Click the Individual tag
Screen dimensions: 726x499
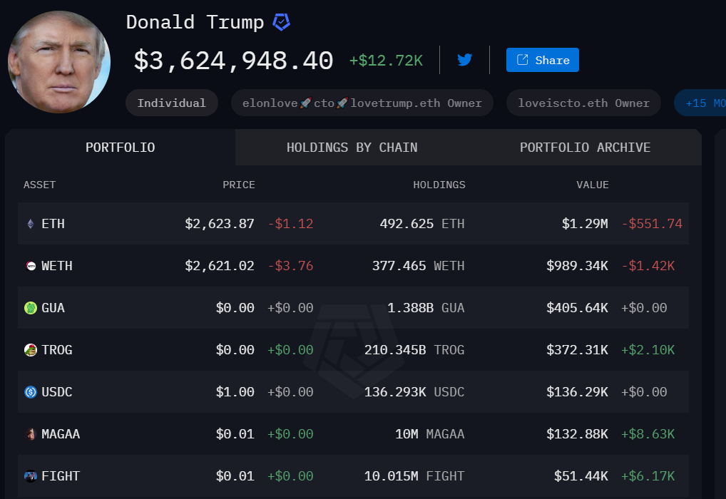pos(171,103)
